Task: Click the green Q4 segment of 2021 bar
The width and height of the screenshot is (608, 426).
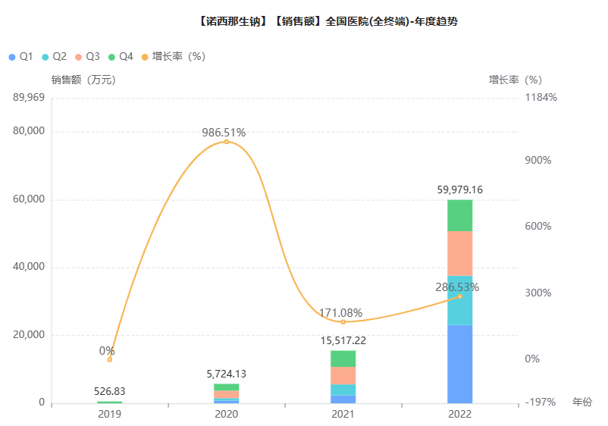Action: coord(343,359)
